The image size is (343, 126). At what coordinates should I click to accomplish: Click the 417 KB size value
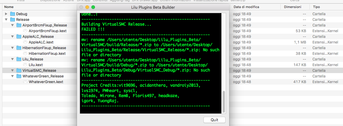point(300,82)
